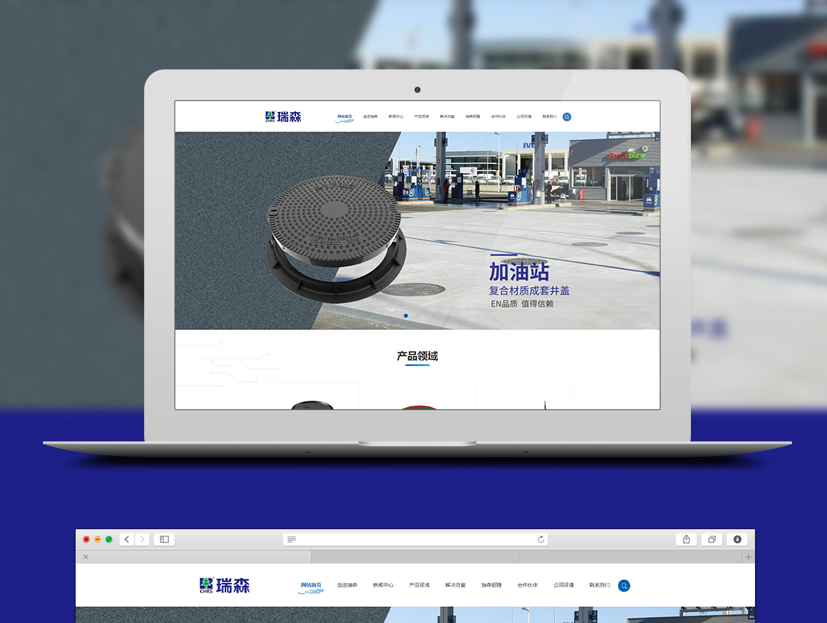Click the Safari address bar field

(x=415, y=539)
